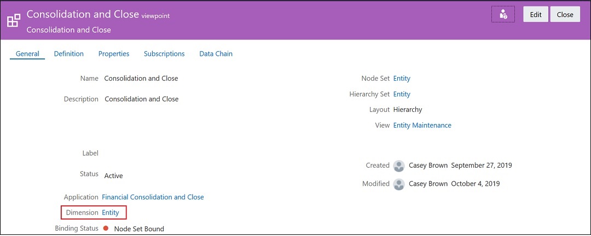This screenshot has height=236, width=591.
Task: Click the red Binding Status indicator dot
Action: [106, 228]
